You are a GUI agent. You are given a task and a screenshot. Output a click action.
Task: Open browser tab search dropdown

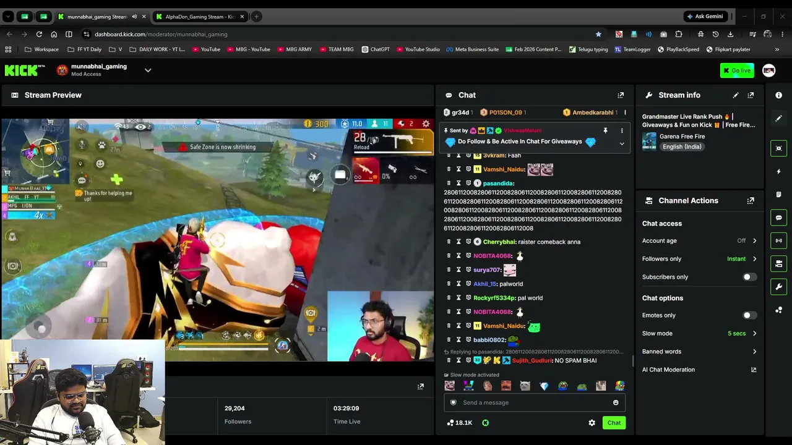coord(9,17)
